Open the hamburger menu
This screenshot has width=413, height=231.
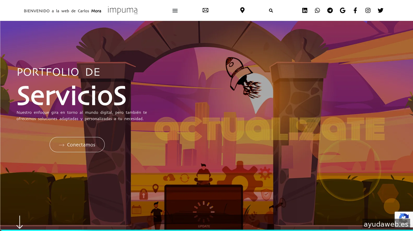pos(175,11)
